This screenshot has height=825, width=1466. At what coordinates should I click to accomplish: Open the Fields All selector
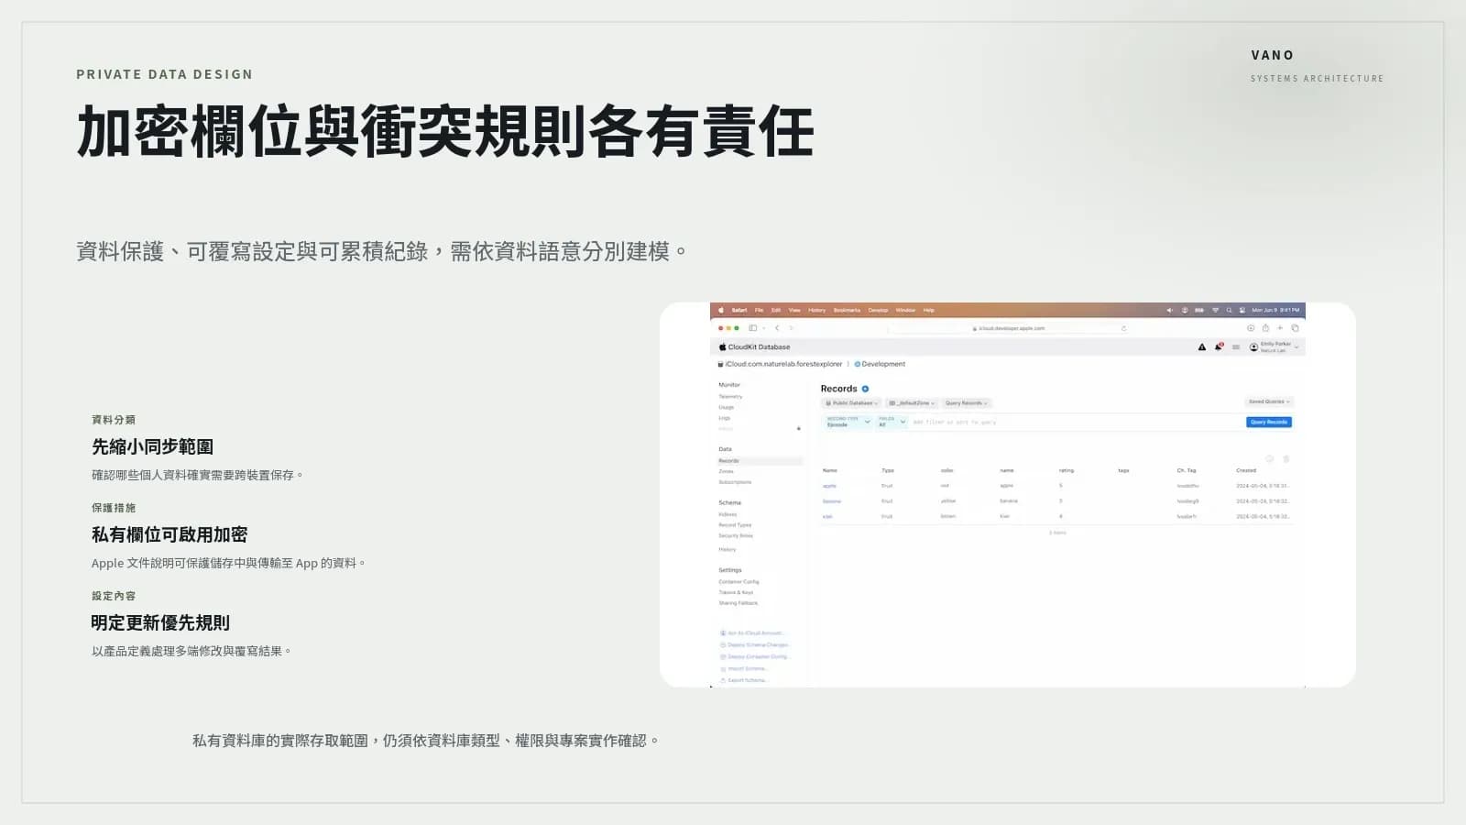(892, 422)
